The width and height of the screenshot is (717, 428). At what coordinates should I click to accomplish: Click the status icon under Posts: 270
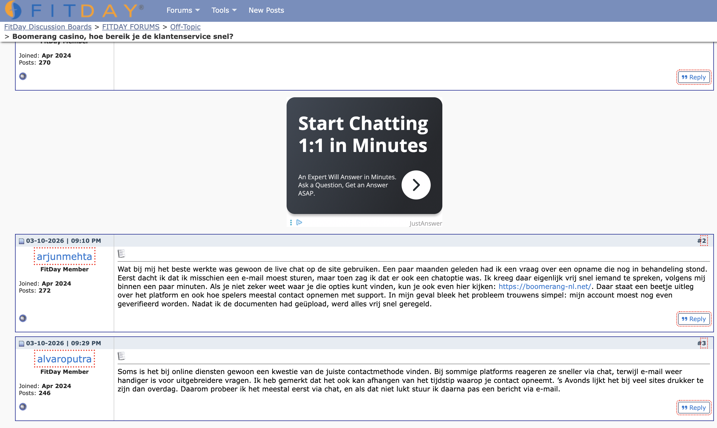pos(23,76)
